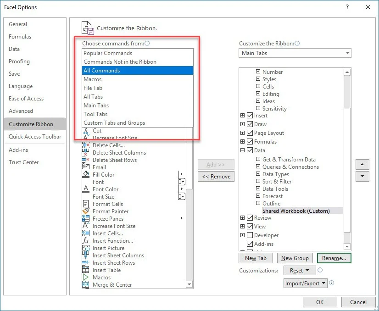This screenshot has height=311, width=379.
Task: Click the Move Up arrow button
Action: tap(362, 164)
